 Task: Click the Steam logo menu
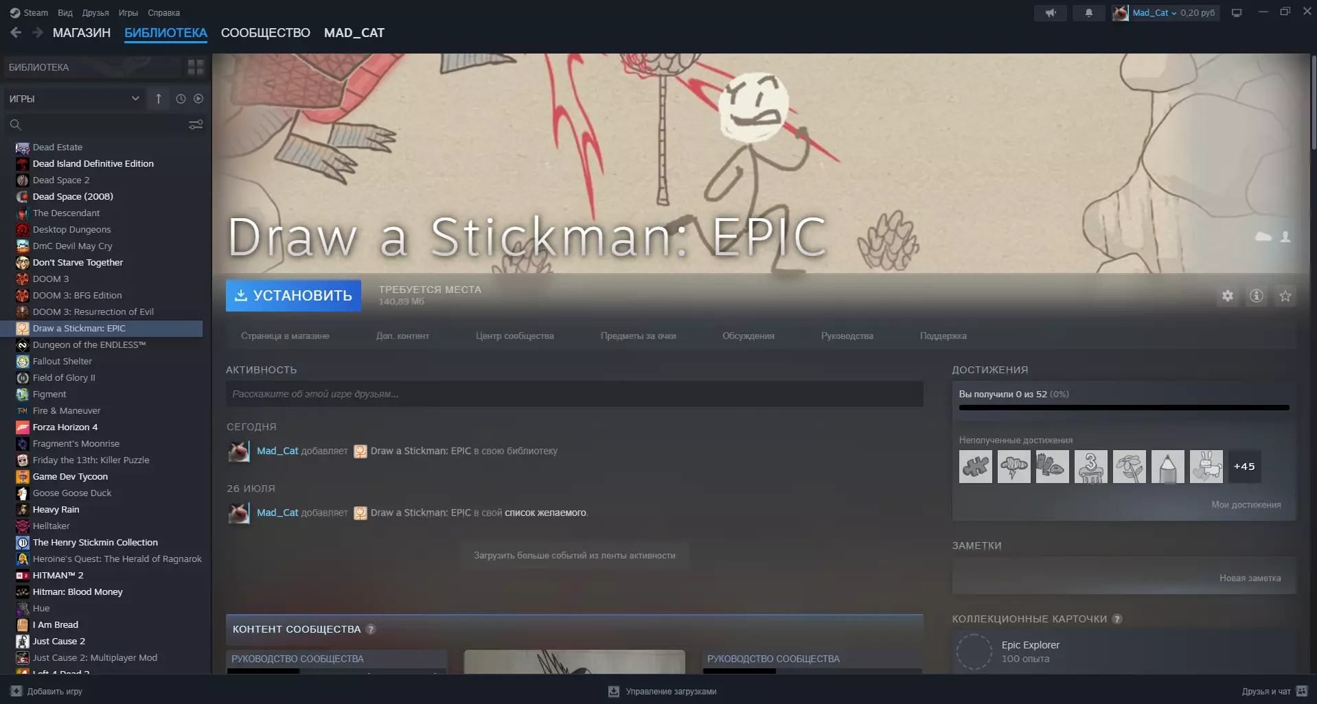click(x=29, y=13)
